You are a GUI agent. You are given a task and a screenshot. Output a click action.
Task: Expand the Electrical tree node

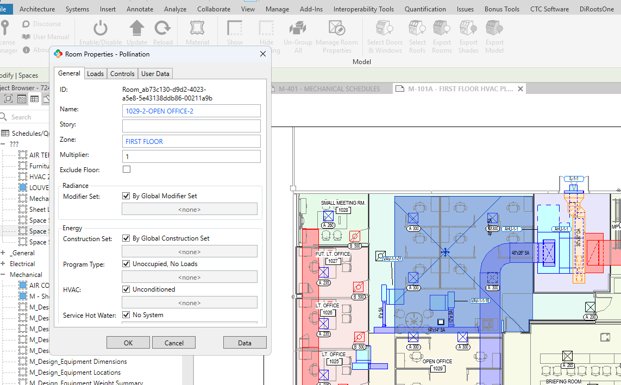coord(3,264)
